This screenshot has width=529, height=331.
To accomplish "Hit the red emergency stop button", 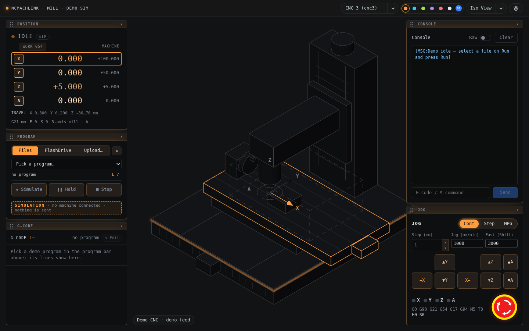I will point(504,307).
